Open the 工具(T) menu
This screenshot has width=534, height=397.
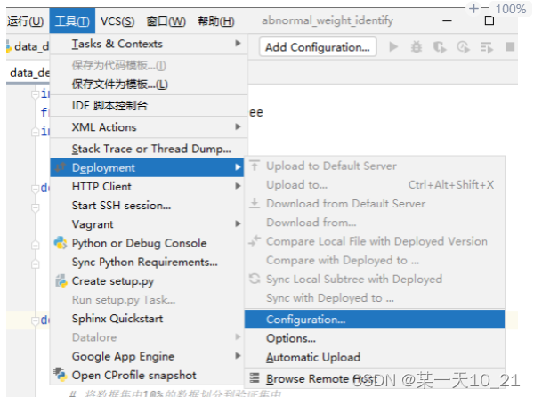[72, 21]
